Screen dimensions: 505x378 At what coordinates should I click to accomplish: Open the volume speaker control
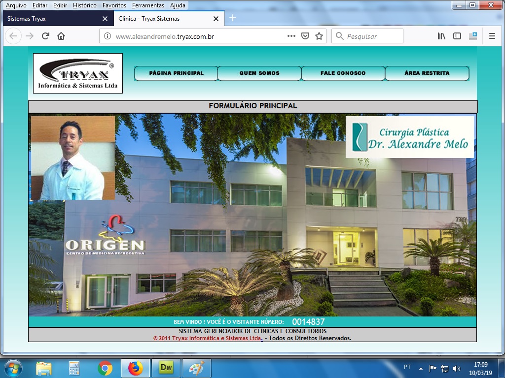pos(456,368)
